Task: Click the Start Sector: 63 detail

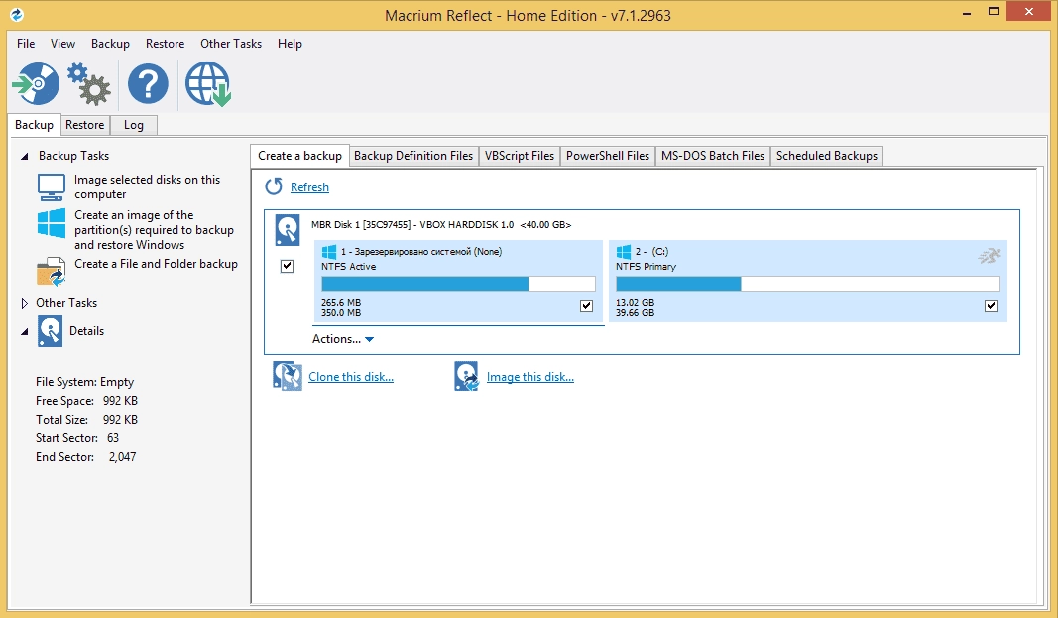Action: 77,438
